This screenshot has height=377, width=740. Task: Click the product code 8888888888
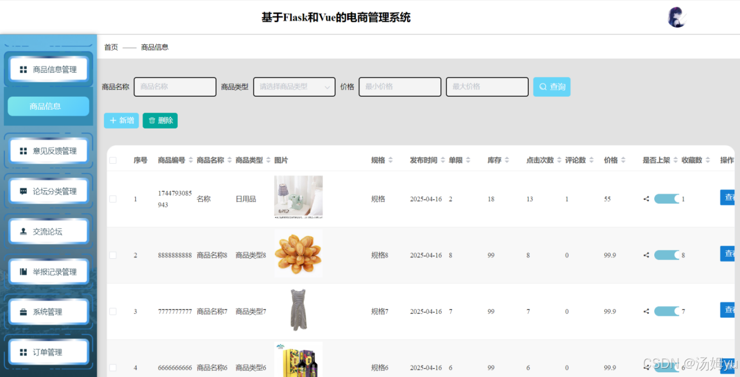(175, 255)
